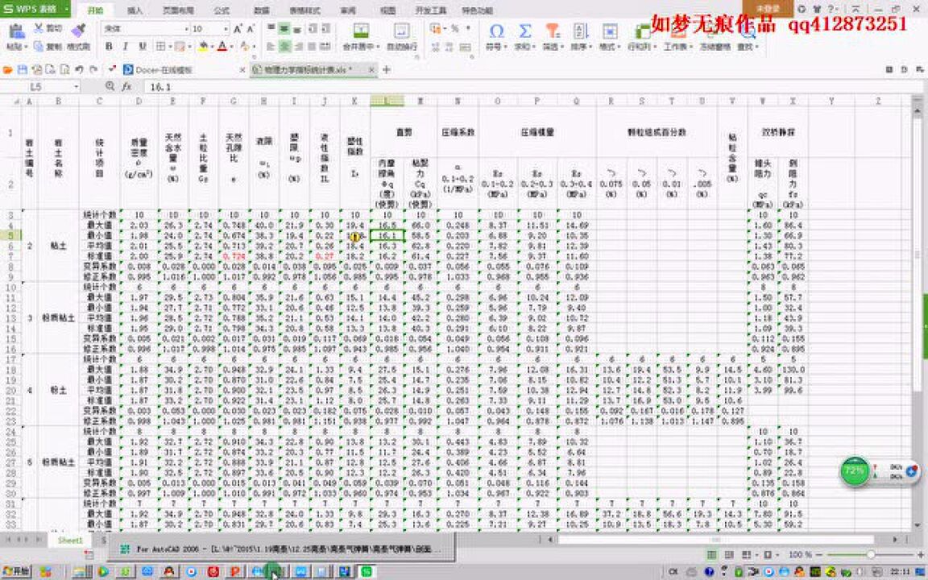This screenshot has height=580, width=928.
Task: Click the horizontal scrollbar track
Action: [716, 540]
